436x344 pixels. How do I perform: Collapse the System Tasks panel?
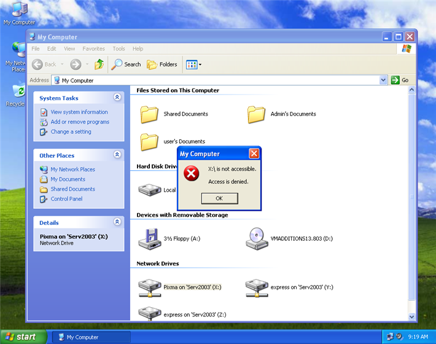[117, 98]
